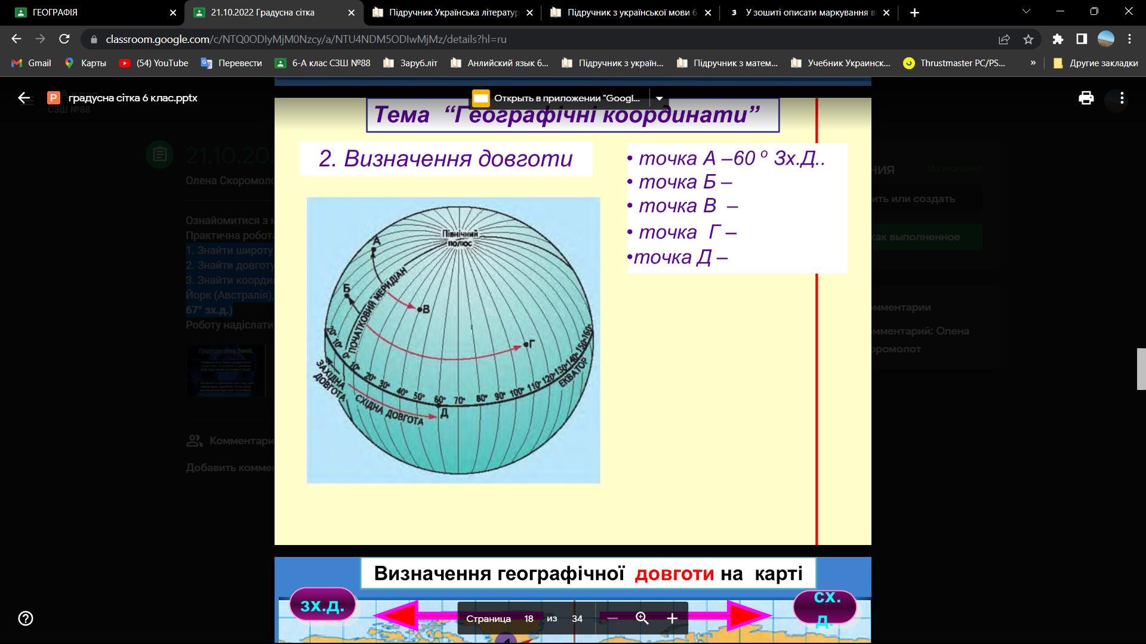Show hidden bookmarks with double chevron

1033,63
